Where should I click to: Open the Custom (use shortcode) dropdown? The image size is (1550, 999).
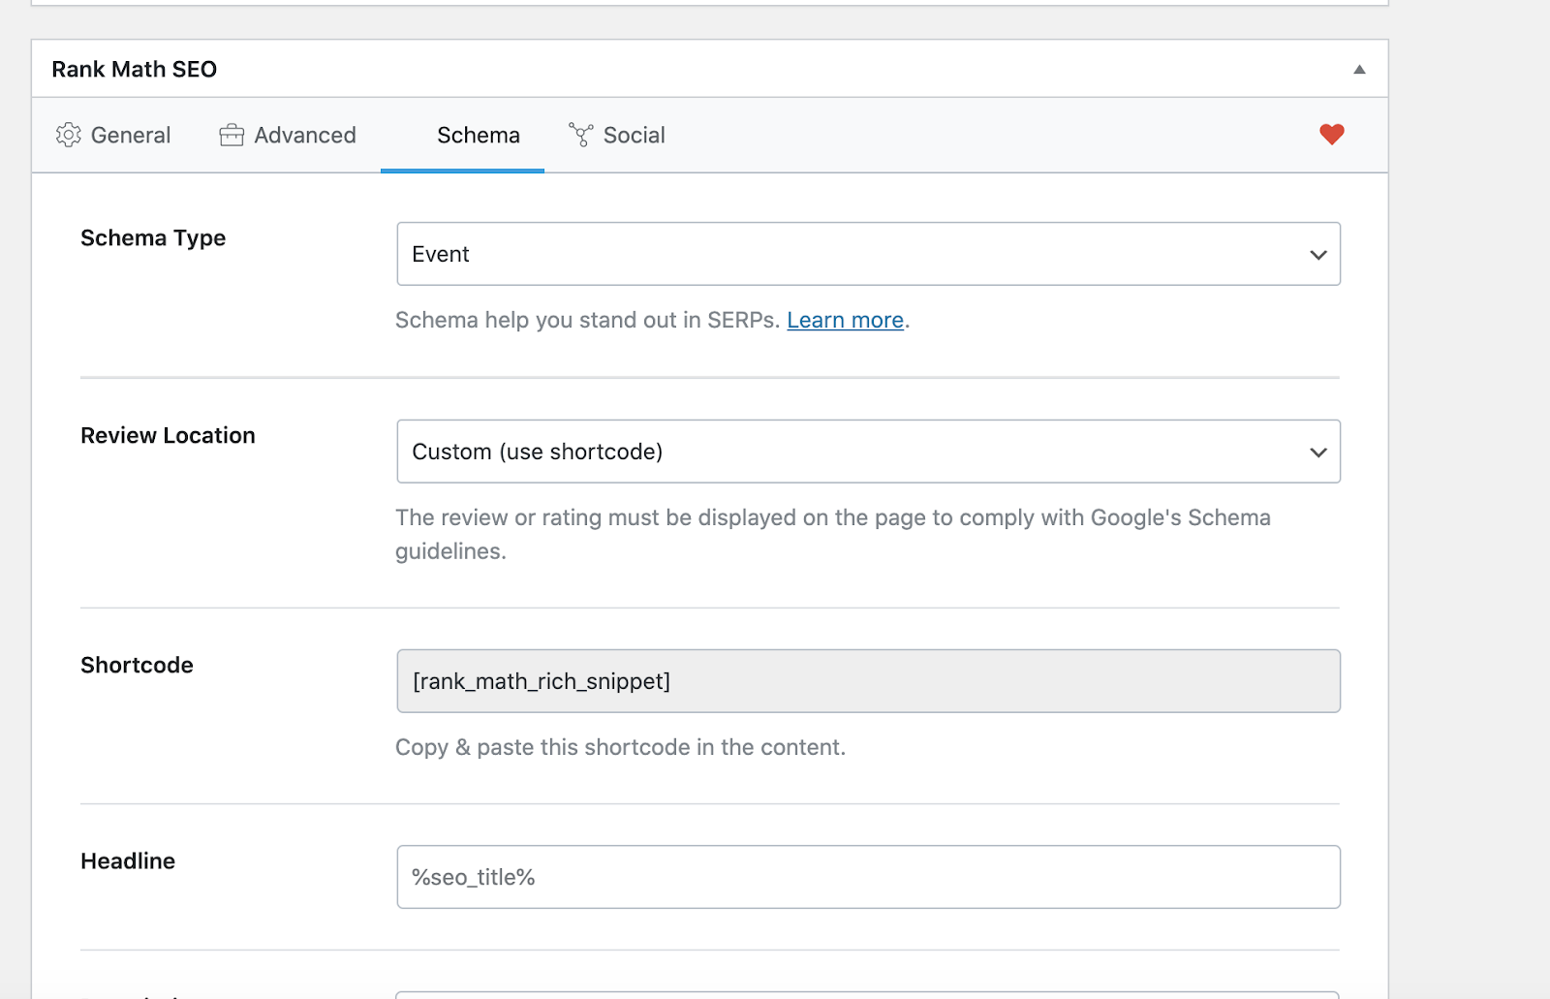point(868,452)
